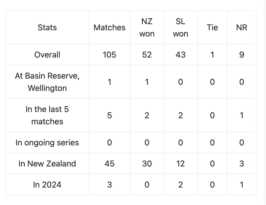
Task: Click the Tie column header
Action: click(212, 28)
